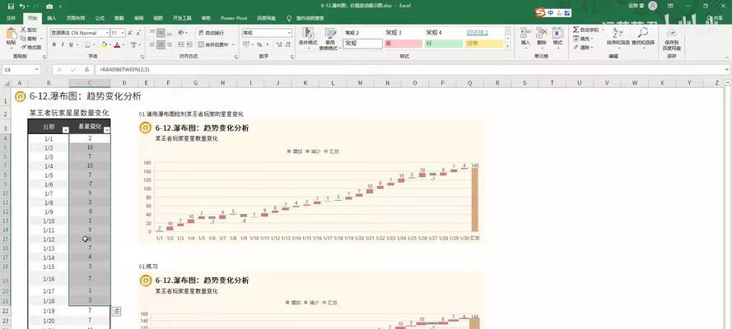This screenshot has height=329, width=732.
Task: Toggle center horizontal alignment
Action: coord(161,44)
